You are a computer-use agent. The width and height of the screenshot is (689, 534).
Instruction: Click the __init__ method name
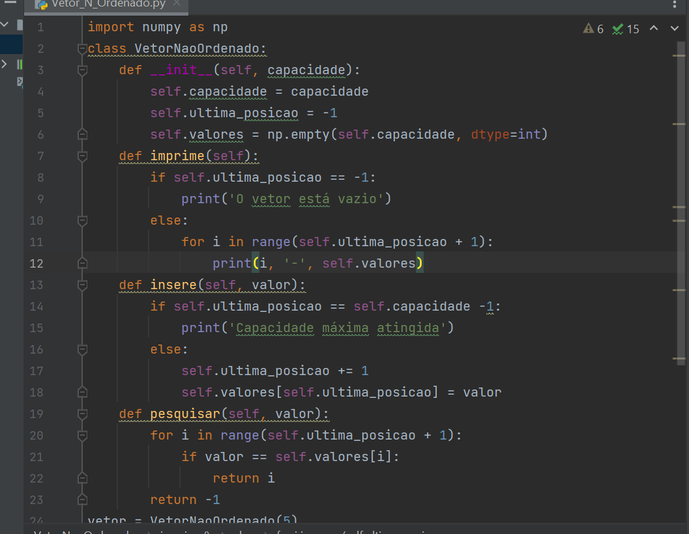[181, 70]
